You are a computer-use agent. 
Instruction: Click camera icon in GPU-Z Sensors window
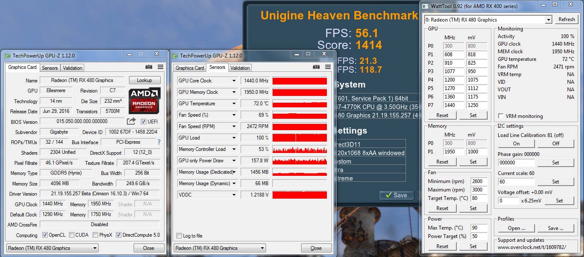pos(316,67)
